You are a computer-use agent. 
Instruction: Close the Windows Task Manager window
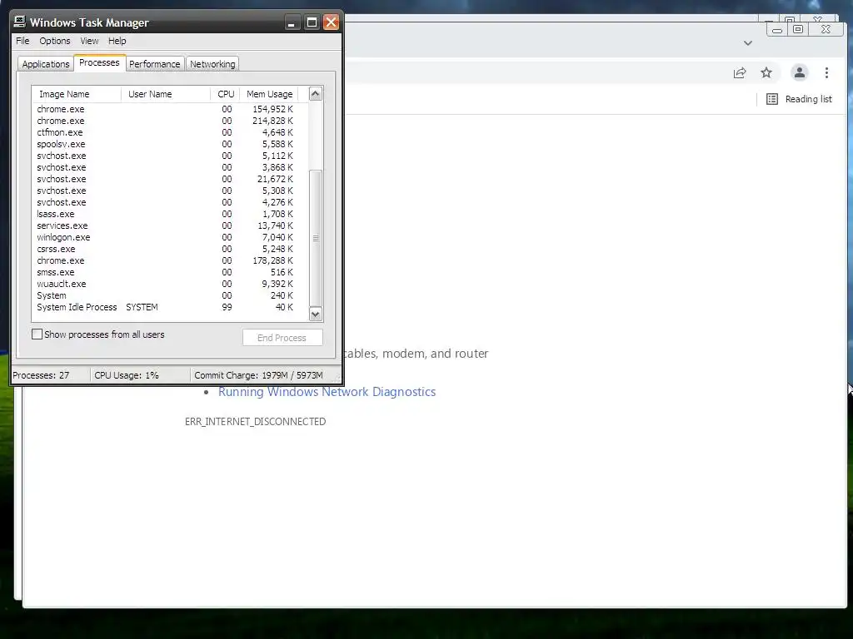pos(331,22)
